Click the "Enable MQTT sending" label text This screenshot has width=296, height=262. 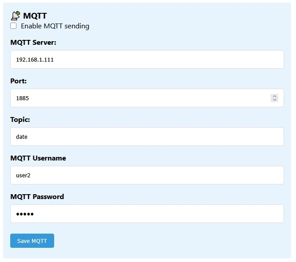tap(55, 26)
